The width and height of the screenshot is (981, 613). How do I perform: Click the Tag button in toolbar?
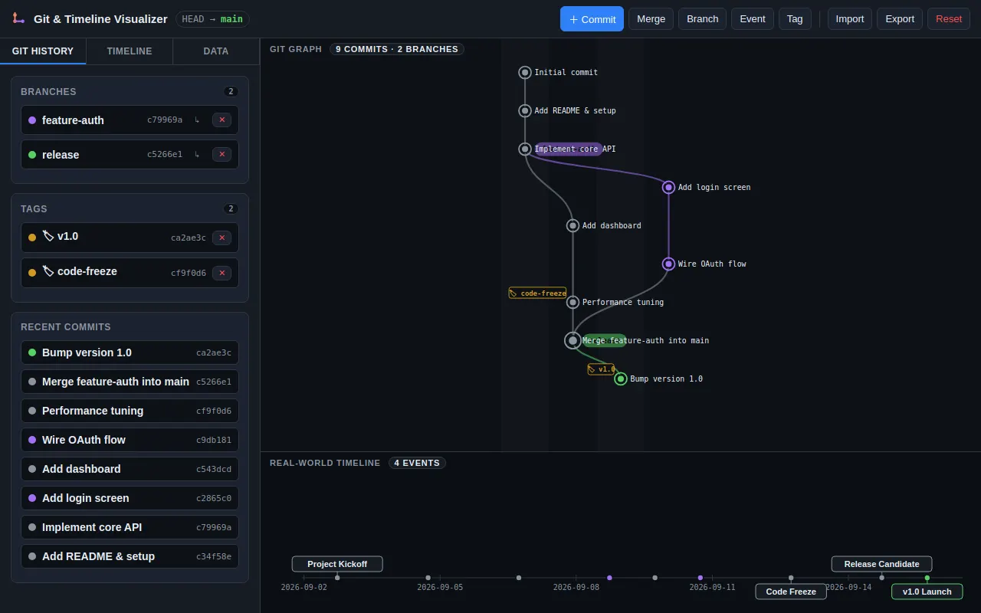pos(795,18)
